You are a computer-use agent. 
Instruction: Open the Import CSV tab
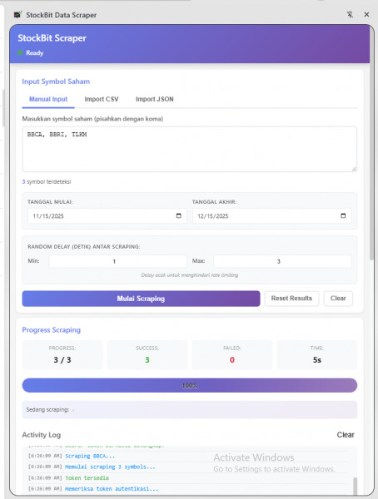(x=102, y=99)
